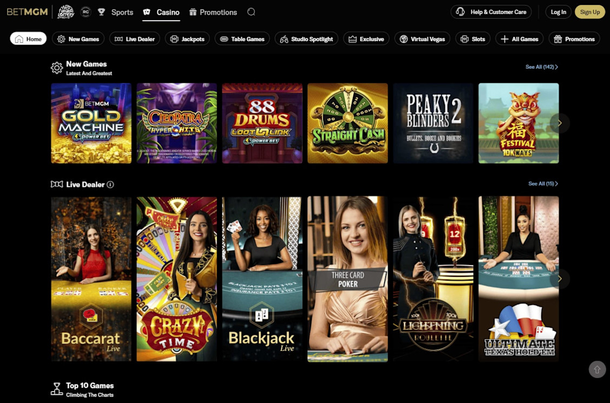Open the Straight Cash game tile

[348, 123]
